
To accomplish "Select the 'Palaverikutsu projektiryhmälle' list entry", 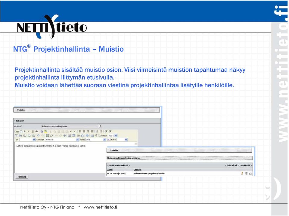I will pyautogui.click(x=149, y=173).
